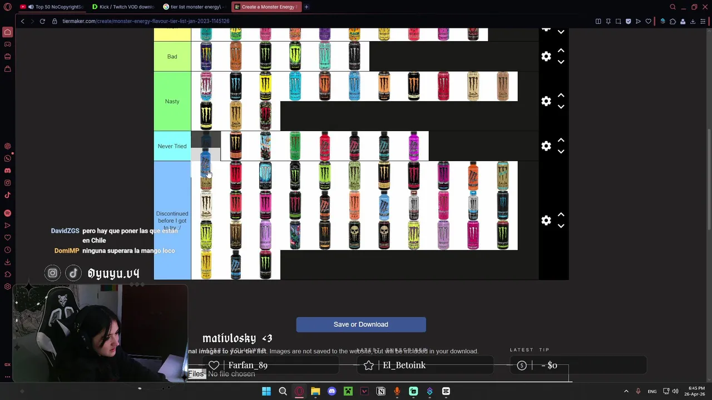Open taskbar search
This screenshot has height=400, width=712.
tap(283, 392)
